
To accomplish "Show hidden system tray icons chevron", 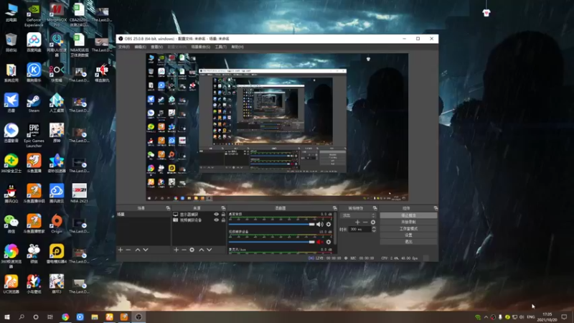I will [x=486, y=317].
